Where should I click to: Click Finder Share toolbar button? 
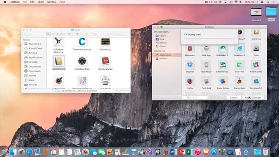[x=87, y=34]
